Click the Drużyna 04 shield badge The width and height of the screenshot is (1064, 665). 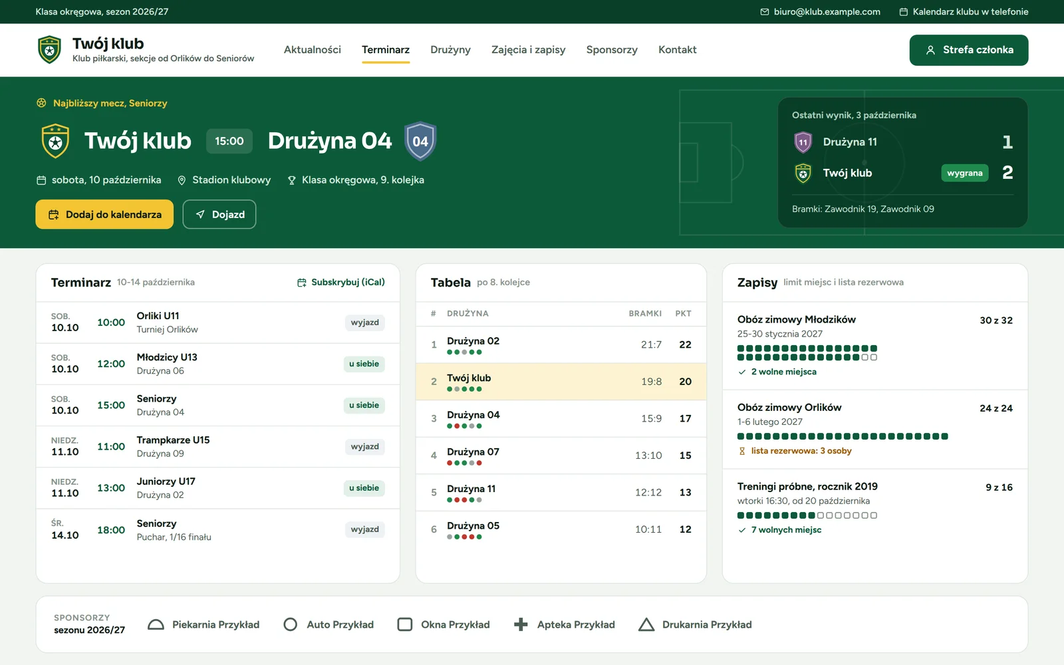[x=420, y=141]
